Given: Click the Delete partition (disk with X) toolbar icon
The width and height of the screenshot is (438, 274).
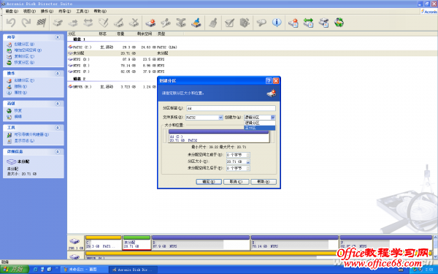Looking at the screenshot, I should [x=134, y=23].
